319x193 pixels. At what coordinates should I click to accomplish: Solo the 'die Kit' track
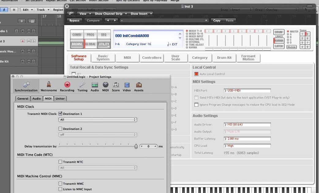click(33, 61)
